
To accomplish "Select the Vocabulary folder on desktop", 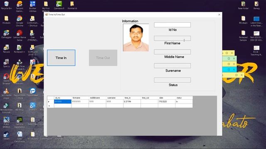I will click(32, 136).
